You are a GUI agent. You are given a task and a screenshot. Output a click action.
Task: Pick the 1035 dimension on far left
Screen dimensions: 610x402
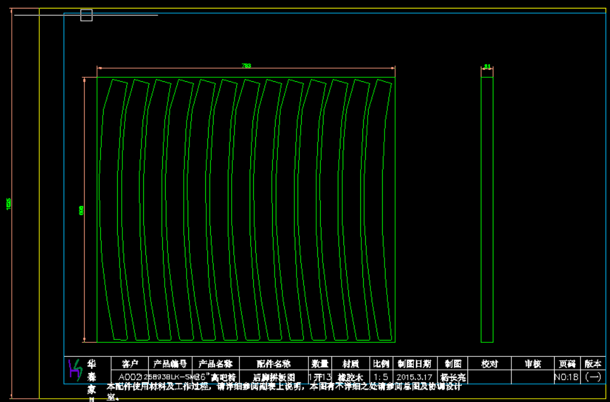pos(8,204)
